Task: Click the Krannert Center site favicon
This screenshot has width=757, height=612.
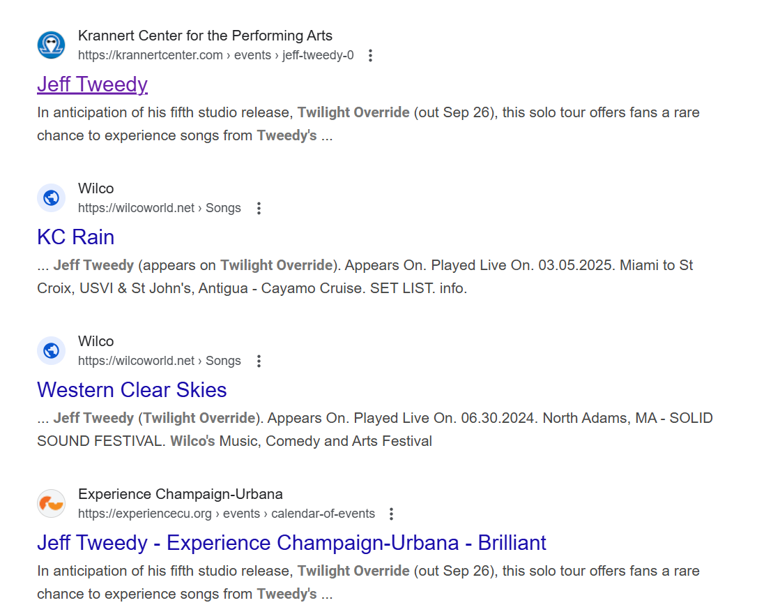Action: point(51,45)
